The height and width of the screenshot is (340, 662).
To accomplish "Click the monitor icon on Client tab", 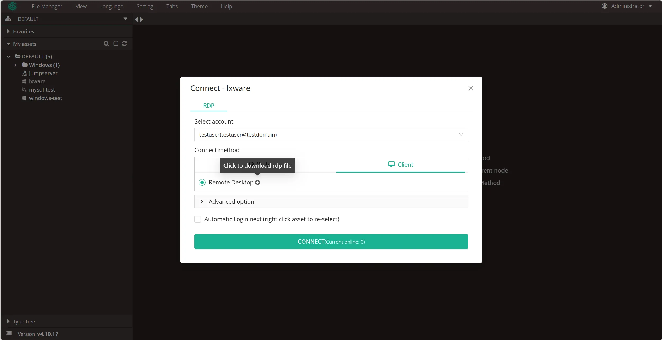I will (391, 164).
